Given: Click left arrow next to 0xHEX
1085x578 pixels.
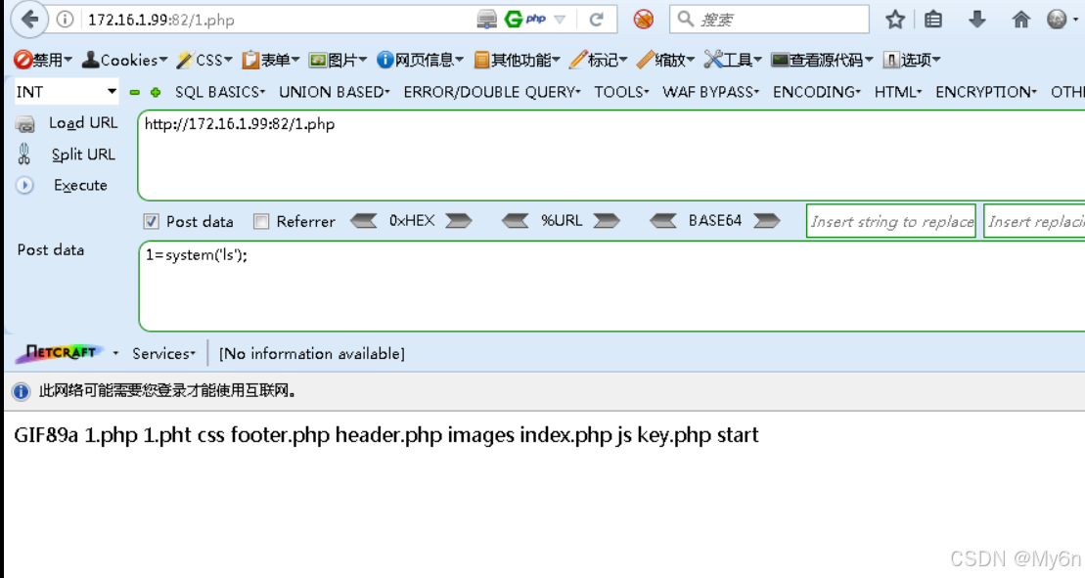Looking at the screenshot, I should point(364,221).
